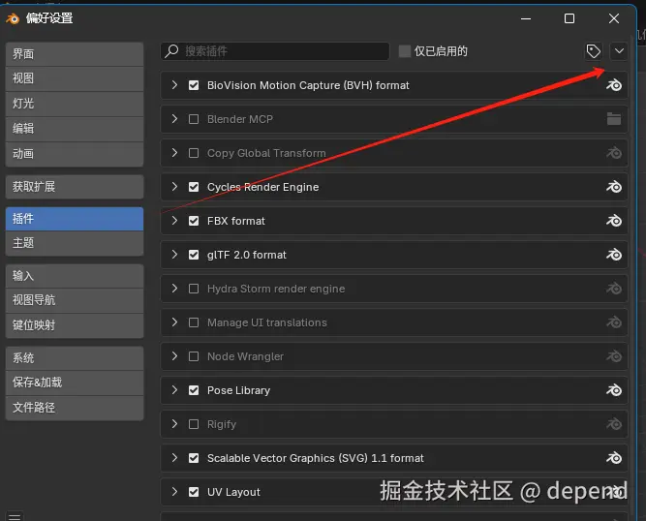This screenshot has width=646, height=521.
Task: Expand the Rigify row
Action: point(174,423)
